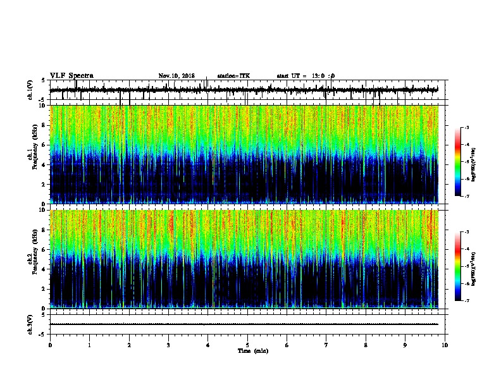Click inside the ch.1 spectrogram panel
501x387 pixels.
[x=244, y=154]
